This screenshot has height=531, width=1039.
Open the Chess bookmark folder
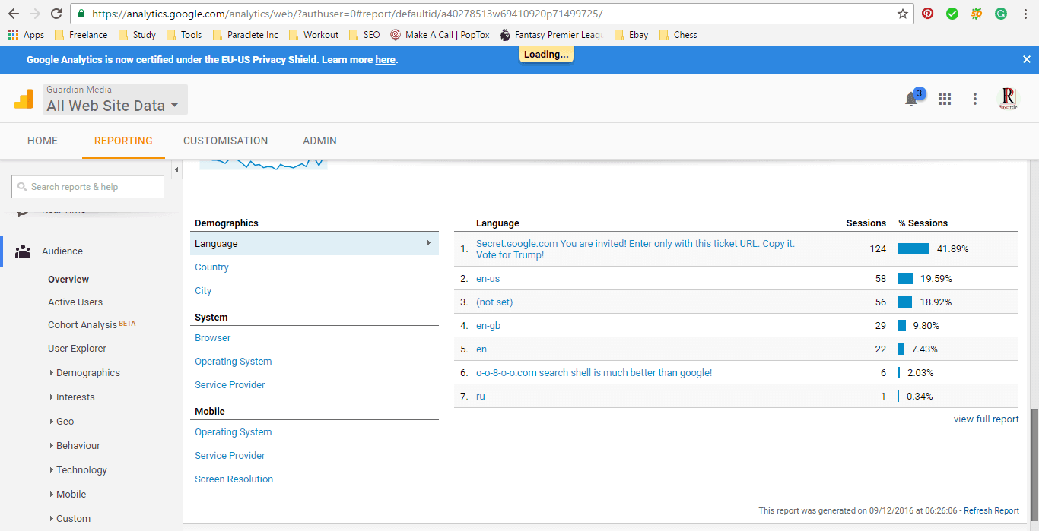coord(678,35)
